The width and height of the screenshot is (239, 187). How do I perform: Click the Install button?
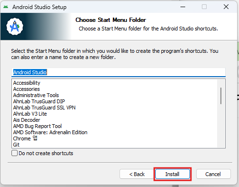pos(172,174)
